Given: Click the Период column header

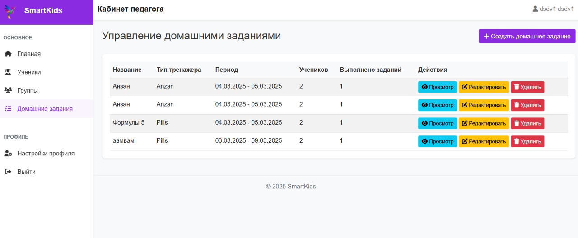Looking at the screenshot, I should point(227,70).
